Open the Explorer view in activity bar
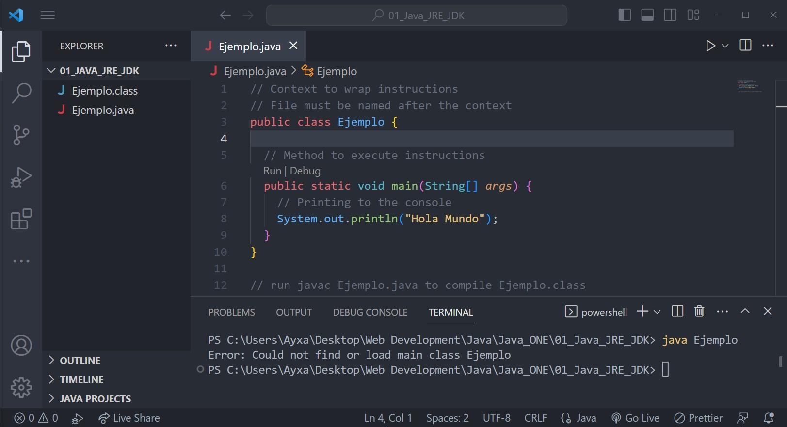The height and width of the screenshot is (427, 787). click(21, 51)
